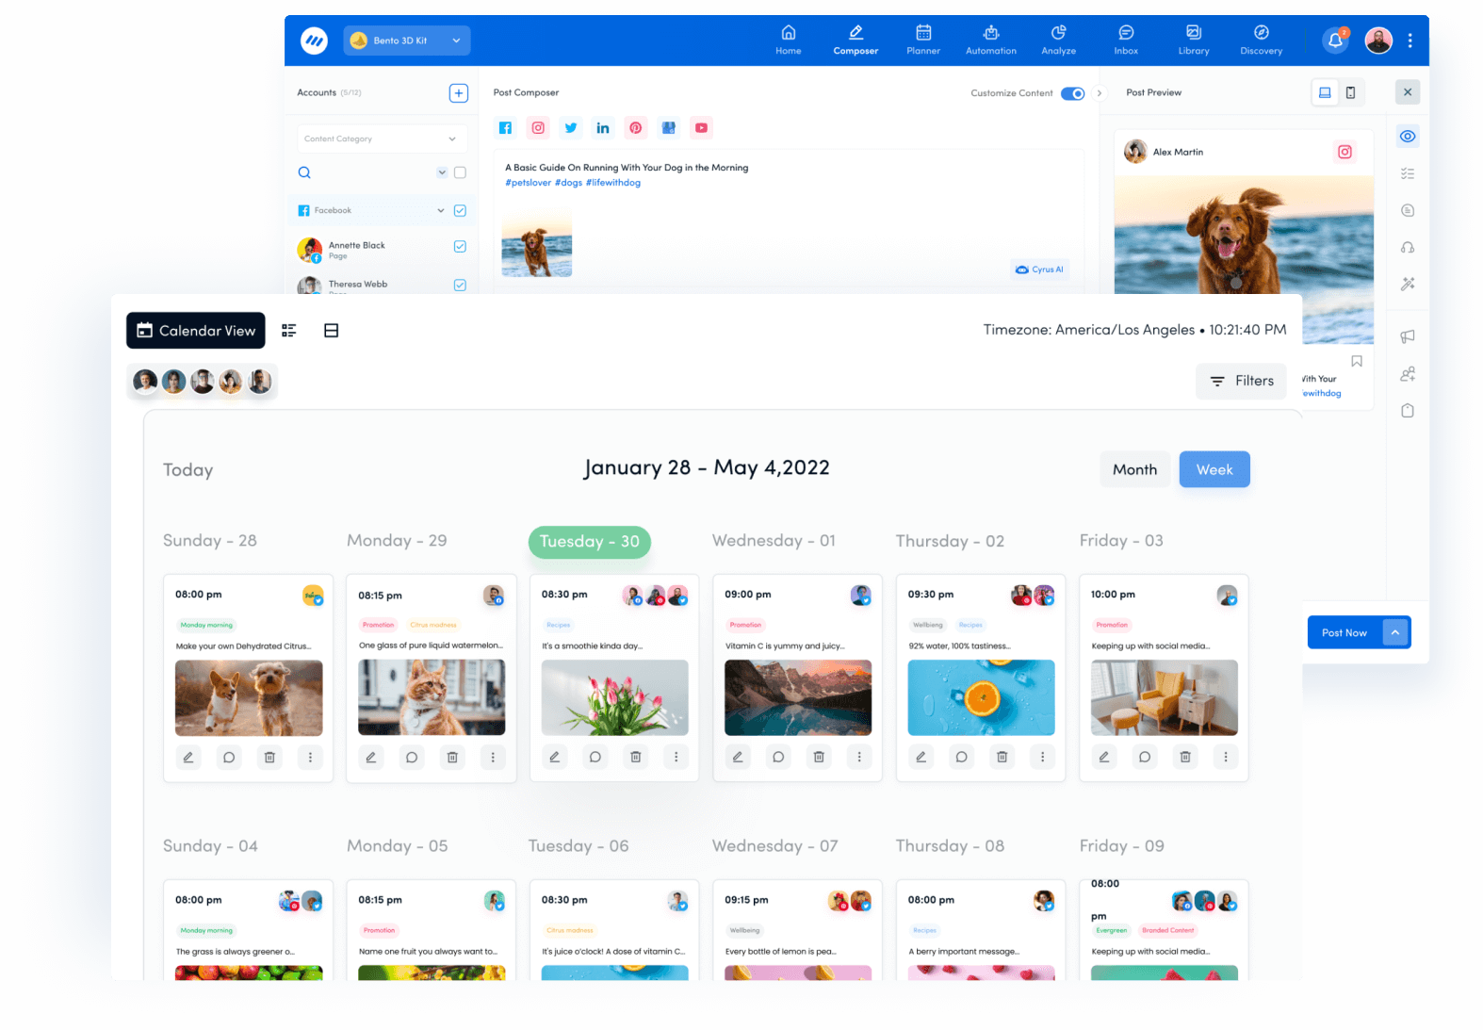Click the Cyrus AI button
Viewport: 1483px width, 1030px height.
(x=1039, y=270)
